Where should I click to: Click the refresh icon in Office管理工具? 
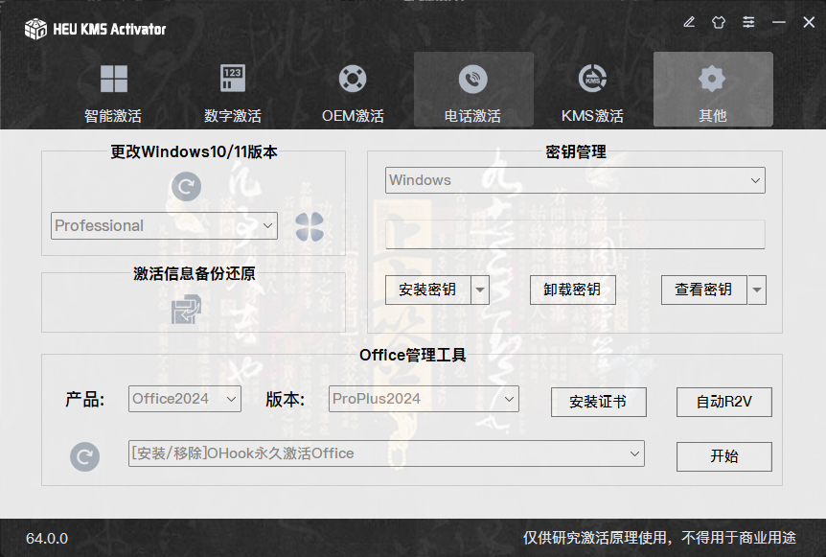(85, 456)
